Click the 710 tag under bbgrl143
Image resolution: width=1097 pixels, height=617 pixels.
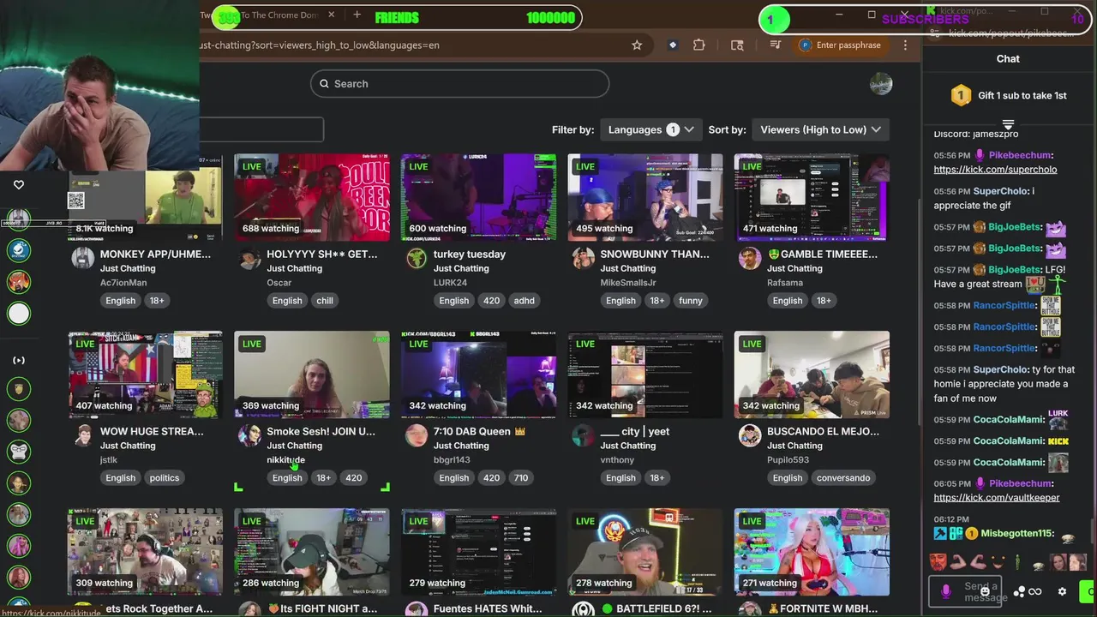(x=521, y=478)
